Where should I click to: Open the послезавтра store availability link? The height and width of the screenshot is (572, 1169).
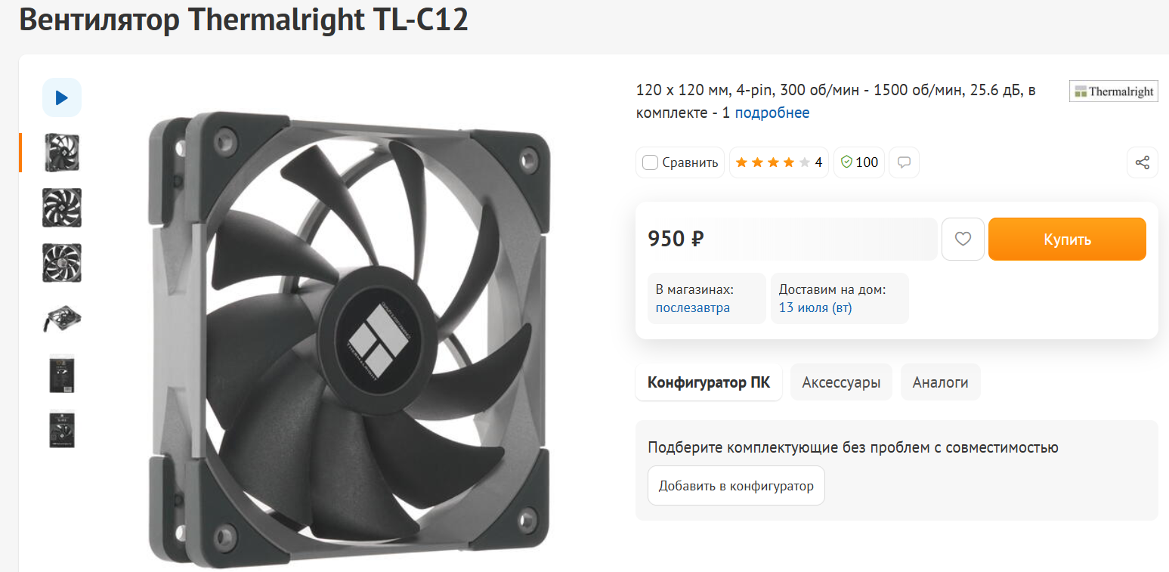pos(693,308)
